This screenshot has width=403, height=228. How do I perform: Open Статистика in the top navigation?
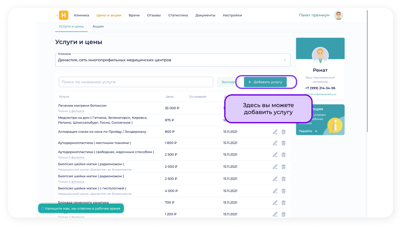click(178, 15)
